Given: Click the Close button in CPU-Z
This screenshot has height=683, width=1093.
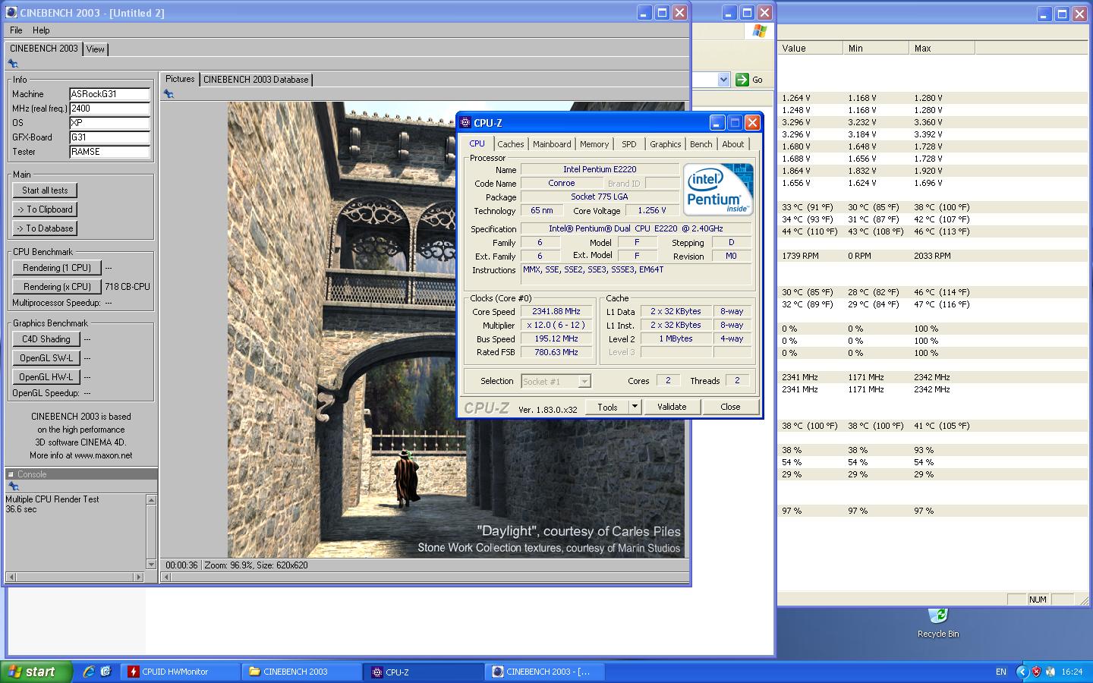Looking at the screenshot, I should 730,407.
